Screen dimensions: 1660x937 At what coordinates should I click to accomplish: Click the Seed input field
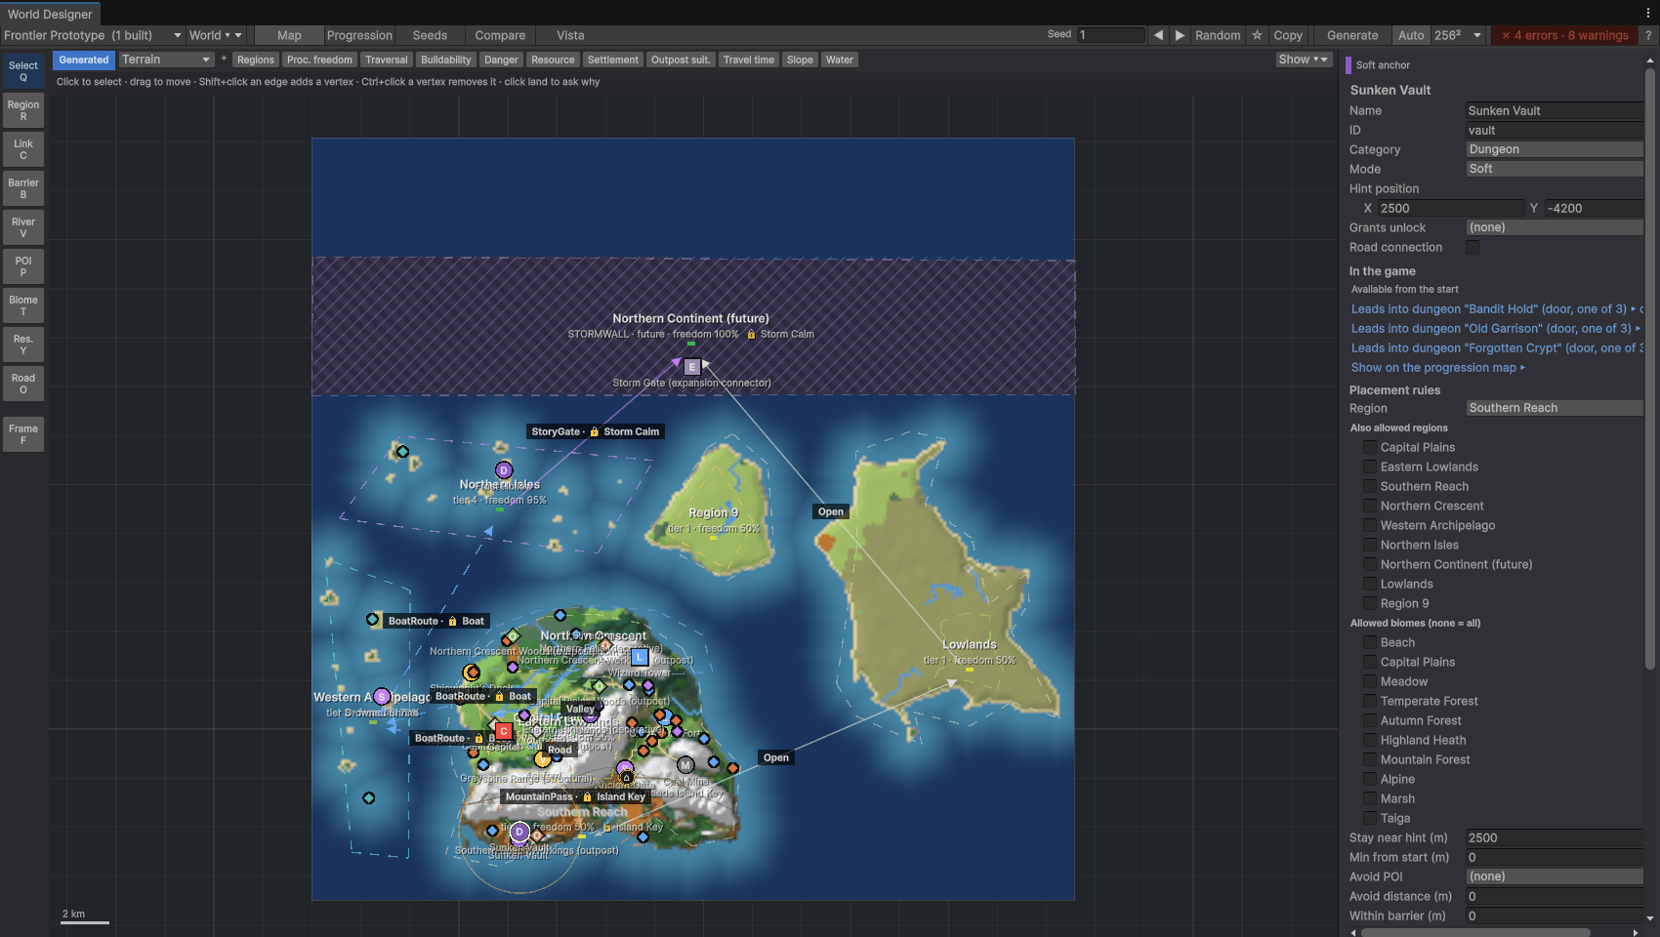pyautogui.click(x=1110, y=35)
